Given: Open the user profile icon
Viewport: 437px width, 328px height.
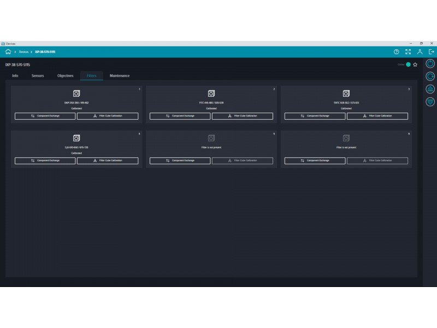Looking at the screenshot, I should [420, 51].
